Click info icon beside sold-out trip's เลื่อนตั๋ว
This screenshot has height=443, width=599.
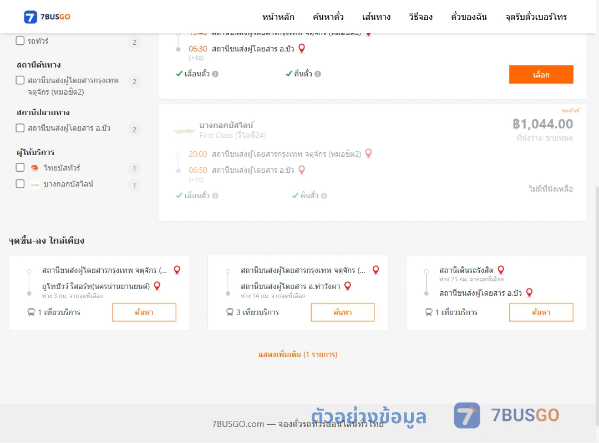pyautogui.click(x=215, y=195)
